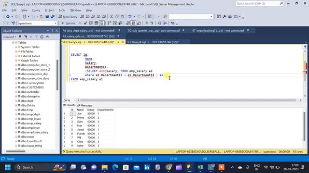This screenshot has height=173, width=309.
Task: Open the 100 % zoom dropdown
Action: click(x=75, y=100)
